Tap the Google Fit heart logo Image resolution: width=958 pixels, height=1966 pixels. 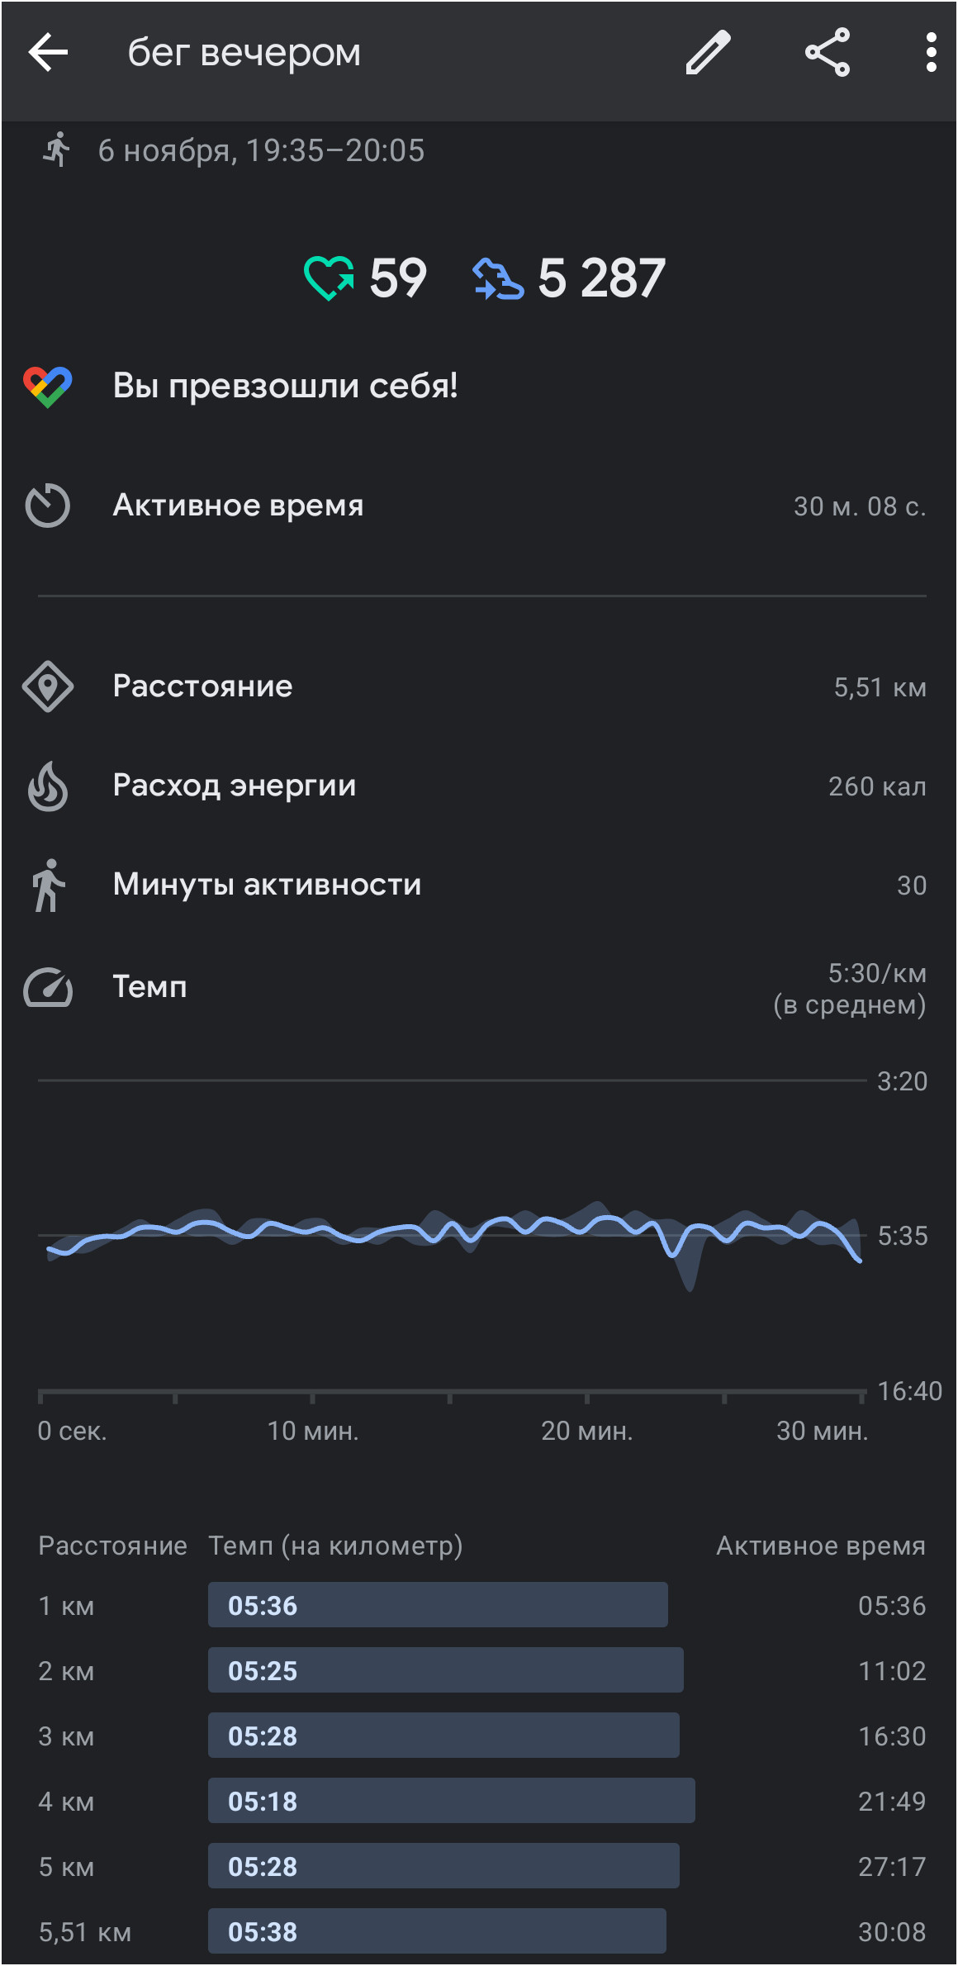click(48, 387)
